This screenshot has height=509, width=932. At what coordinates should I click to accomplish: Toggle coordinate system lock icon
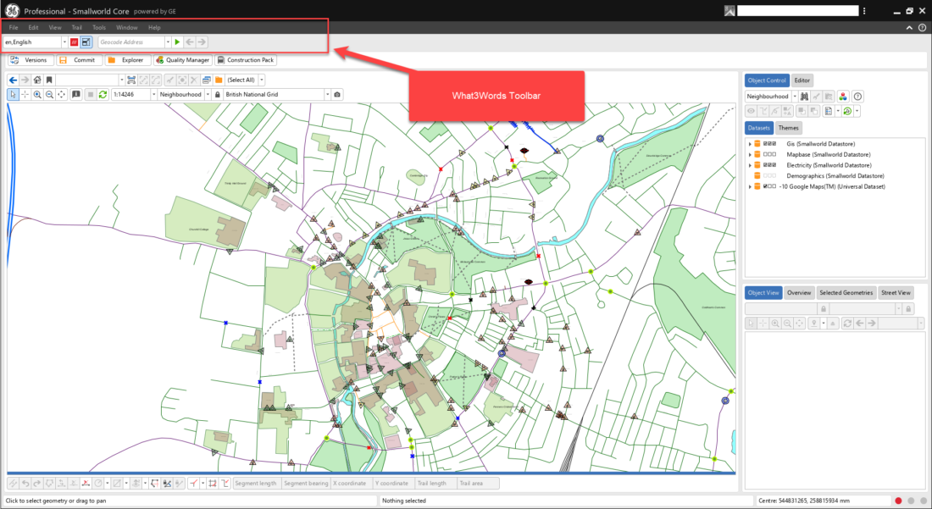218,95
